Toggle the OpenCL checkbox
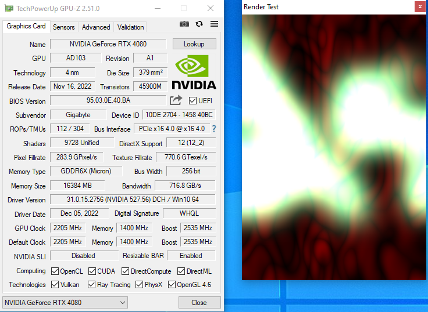 coord(55,271)
